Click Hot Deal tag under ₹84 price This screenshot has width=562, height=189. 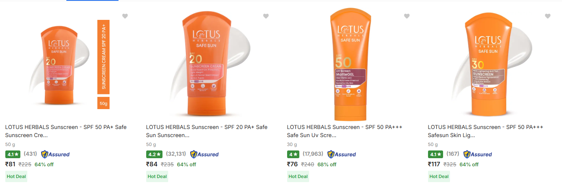pyautogui.click(x=157, y=176)
